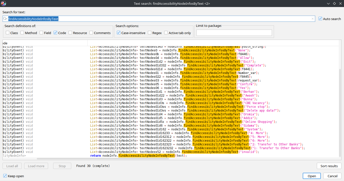Select result row containing "4: More"
The height and width of the screenshot is (181, 344).
click(171, 133)
